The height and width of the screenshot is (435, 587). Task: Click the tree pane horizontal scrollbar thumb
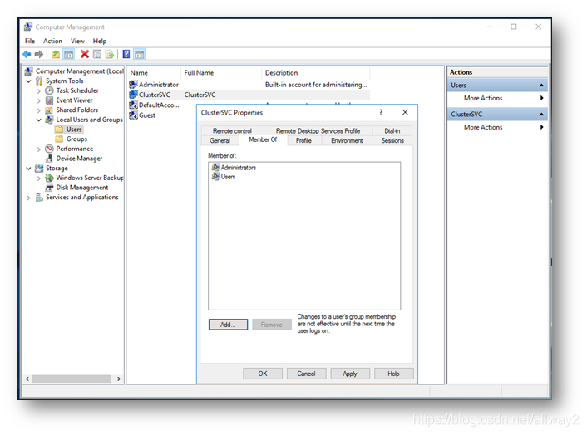tap(72, 379)
